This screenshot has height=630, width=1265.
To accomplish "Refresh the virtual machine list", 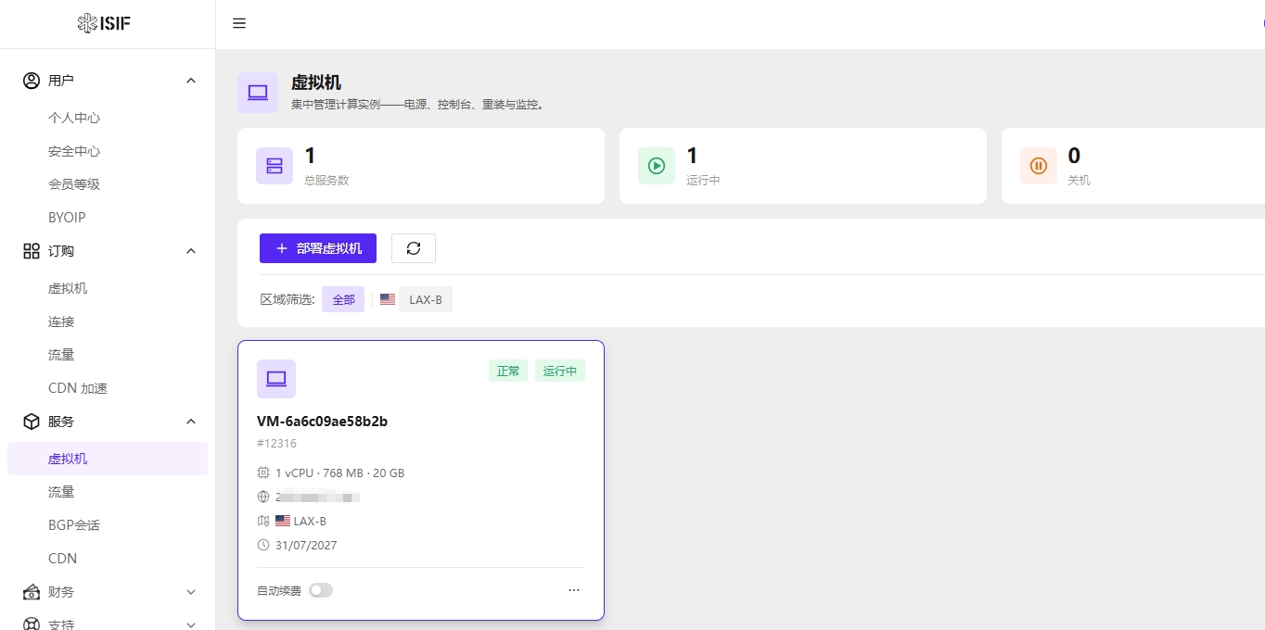I will pyautogui.click(x=414, y=248).
